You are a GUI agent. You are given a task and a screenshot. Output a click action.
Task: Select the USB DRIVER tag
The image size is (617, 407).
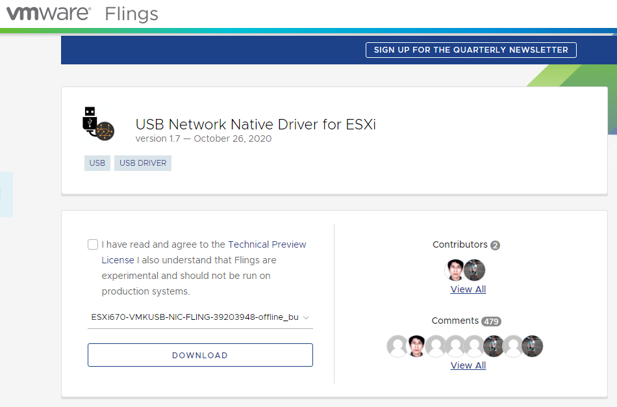[x=143, y=163]
